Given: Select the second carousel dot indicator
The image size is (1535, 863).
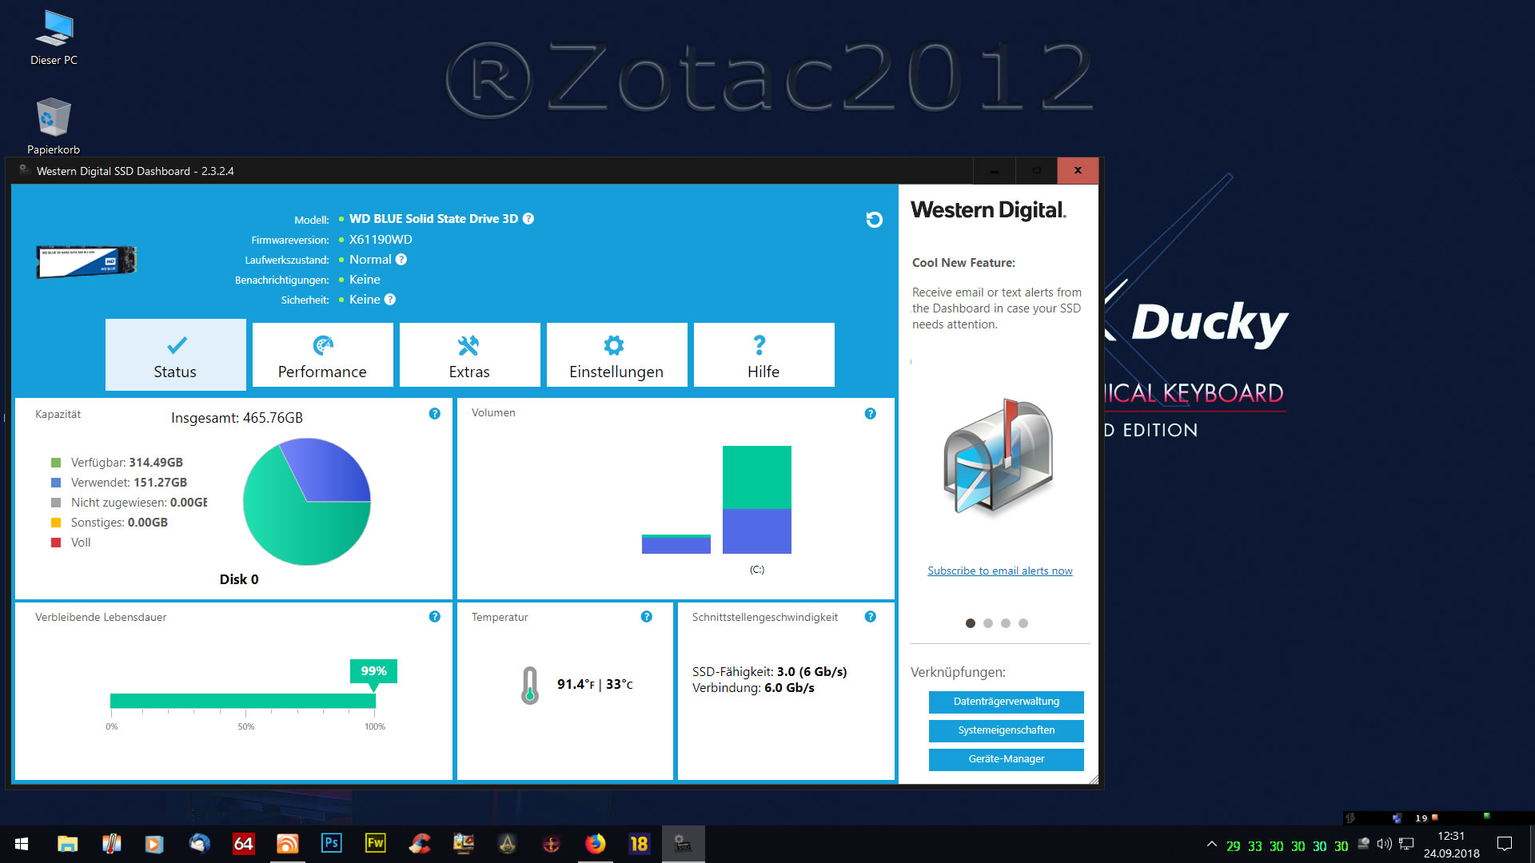Looking at the screenshot, I should (988, 623).
